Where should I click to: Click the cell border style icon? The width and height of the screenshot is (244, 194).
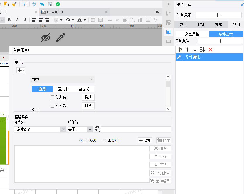(56, 20)
